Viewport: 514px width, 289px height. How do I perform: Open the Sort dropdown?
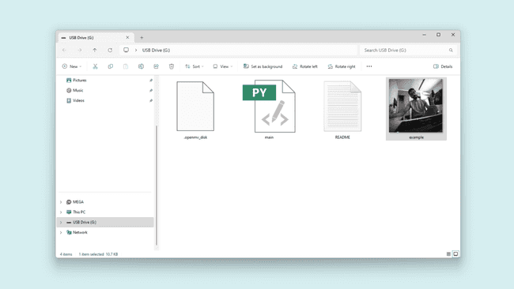coord(195,66)
